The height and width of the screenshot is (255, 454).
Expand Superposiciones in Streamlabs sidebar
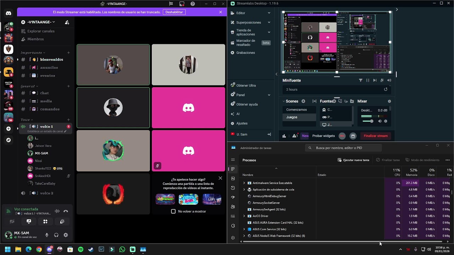pyautogui.click(x=269, y=22)
